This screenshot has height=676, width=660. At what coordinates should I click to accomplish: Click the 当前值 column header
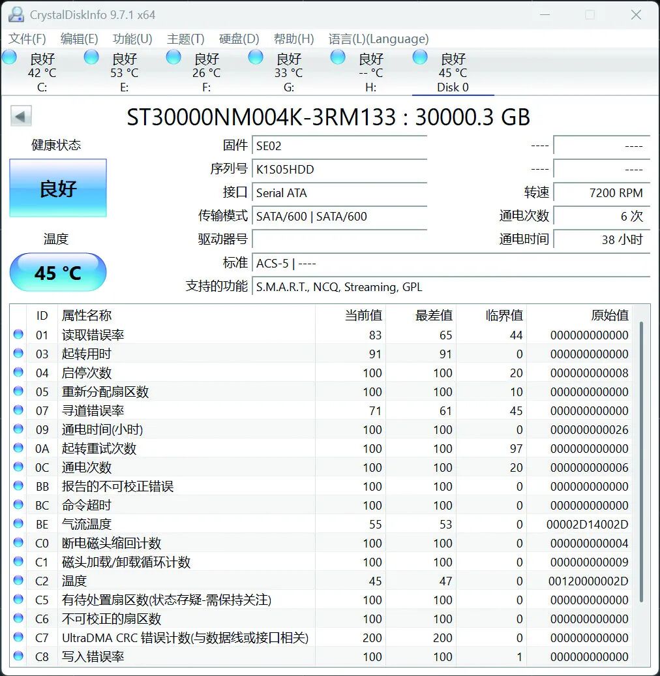point(351,316)
